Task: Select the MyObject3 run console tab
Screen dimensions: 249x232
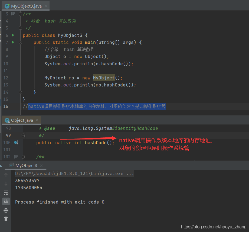Action: 25,165
